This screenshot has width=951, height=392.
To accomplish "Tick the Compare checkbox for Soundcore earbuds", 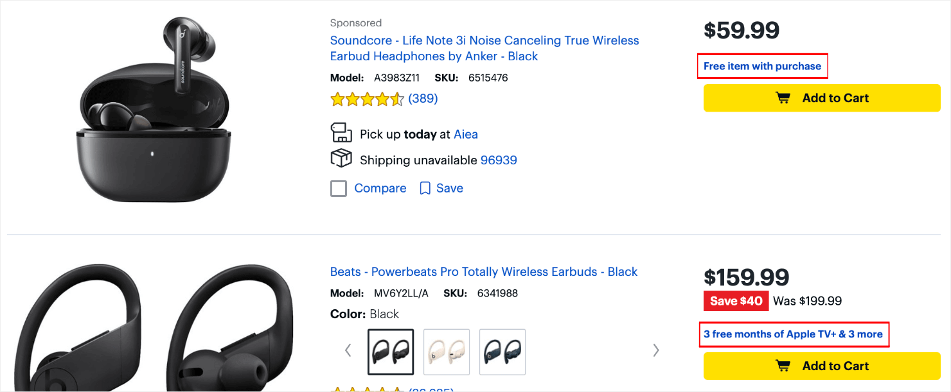I will [x=339, y=189].
